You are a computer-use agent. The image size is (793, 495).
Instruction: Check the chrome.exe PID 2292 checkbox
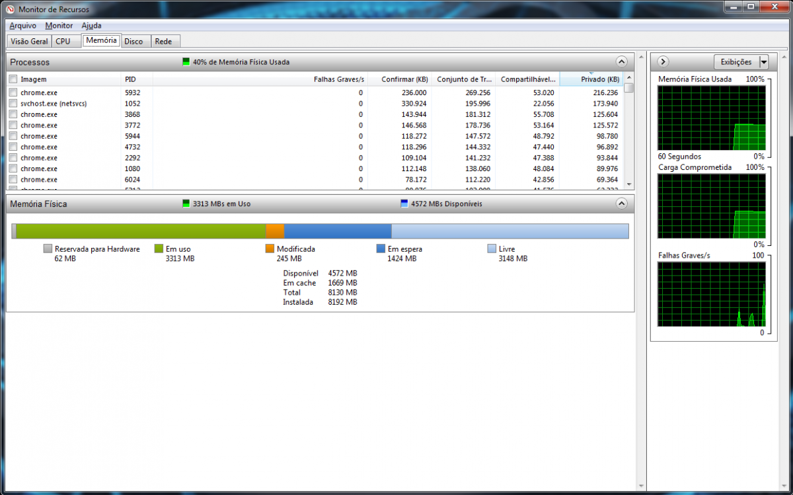pos(13,158)
